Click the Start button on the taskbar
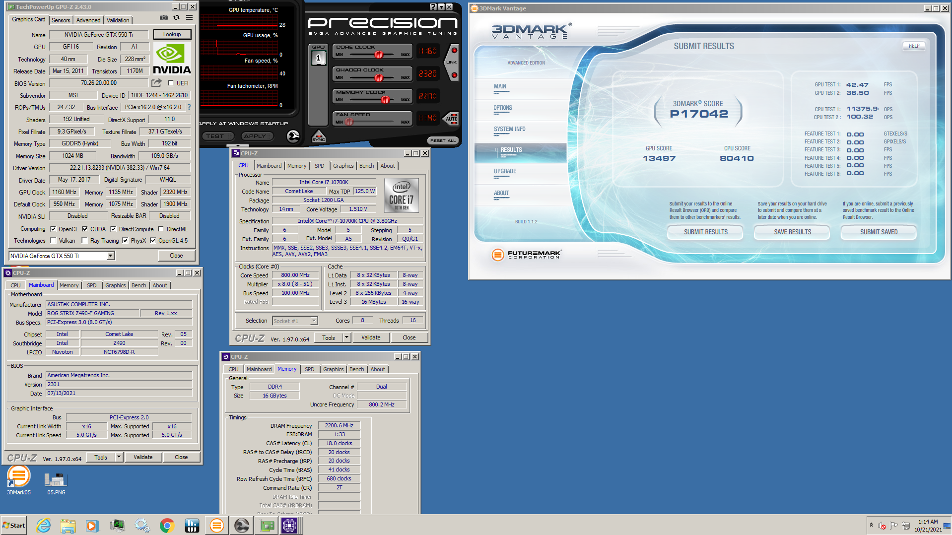This screenshot has width=952, height=535. click(x=13, y=526)
